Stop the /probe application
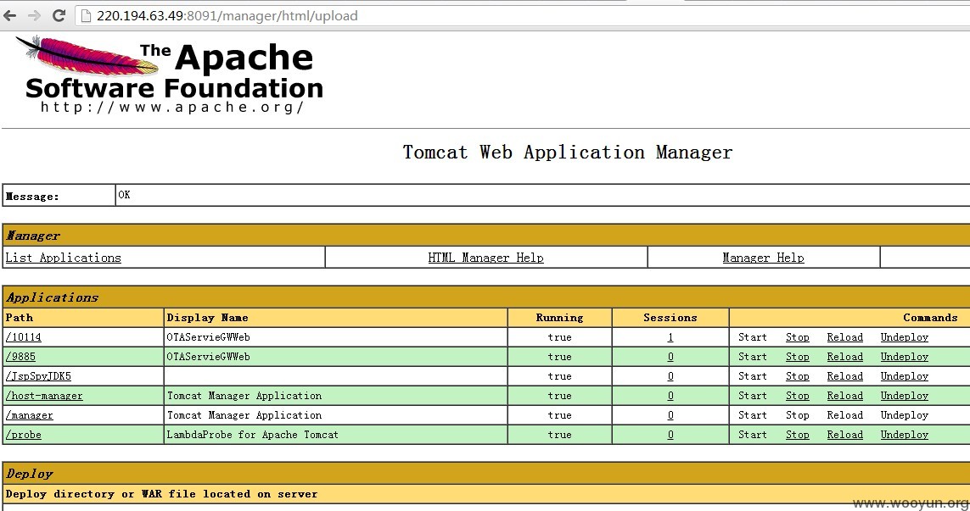Screen dimensions: 970x511 tap(798, 435)
